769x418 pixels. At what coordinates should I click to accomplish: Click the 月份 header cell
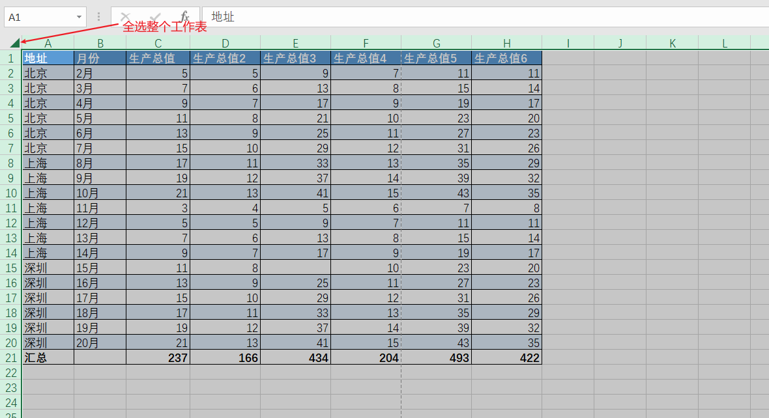point(100,59)
